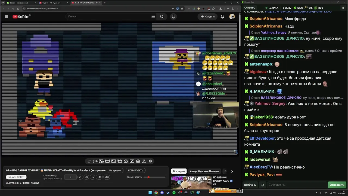This screenshot has height=196, width=348.
Task: Switch to the VK Видео Live studio tab
Action: pyautogui.click(x=54, y=3)
